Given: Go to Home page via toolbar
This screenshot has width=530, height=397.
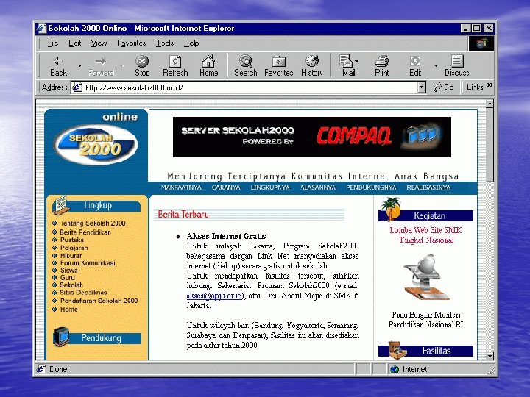Looking at the screenshot, I should click(x=208, y=66).
